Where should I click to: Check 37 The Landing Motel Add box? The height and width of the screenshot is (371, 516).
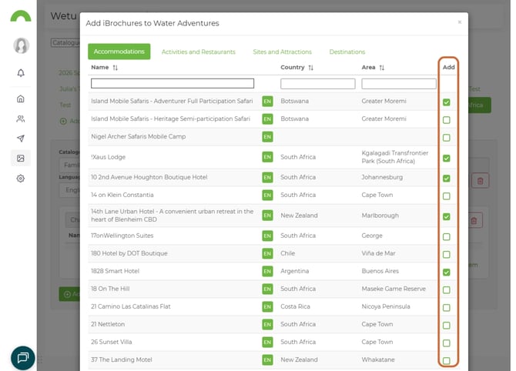[447, 361]
